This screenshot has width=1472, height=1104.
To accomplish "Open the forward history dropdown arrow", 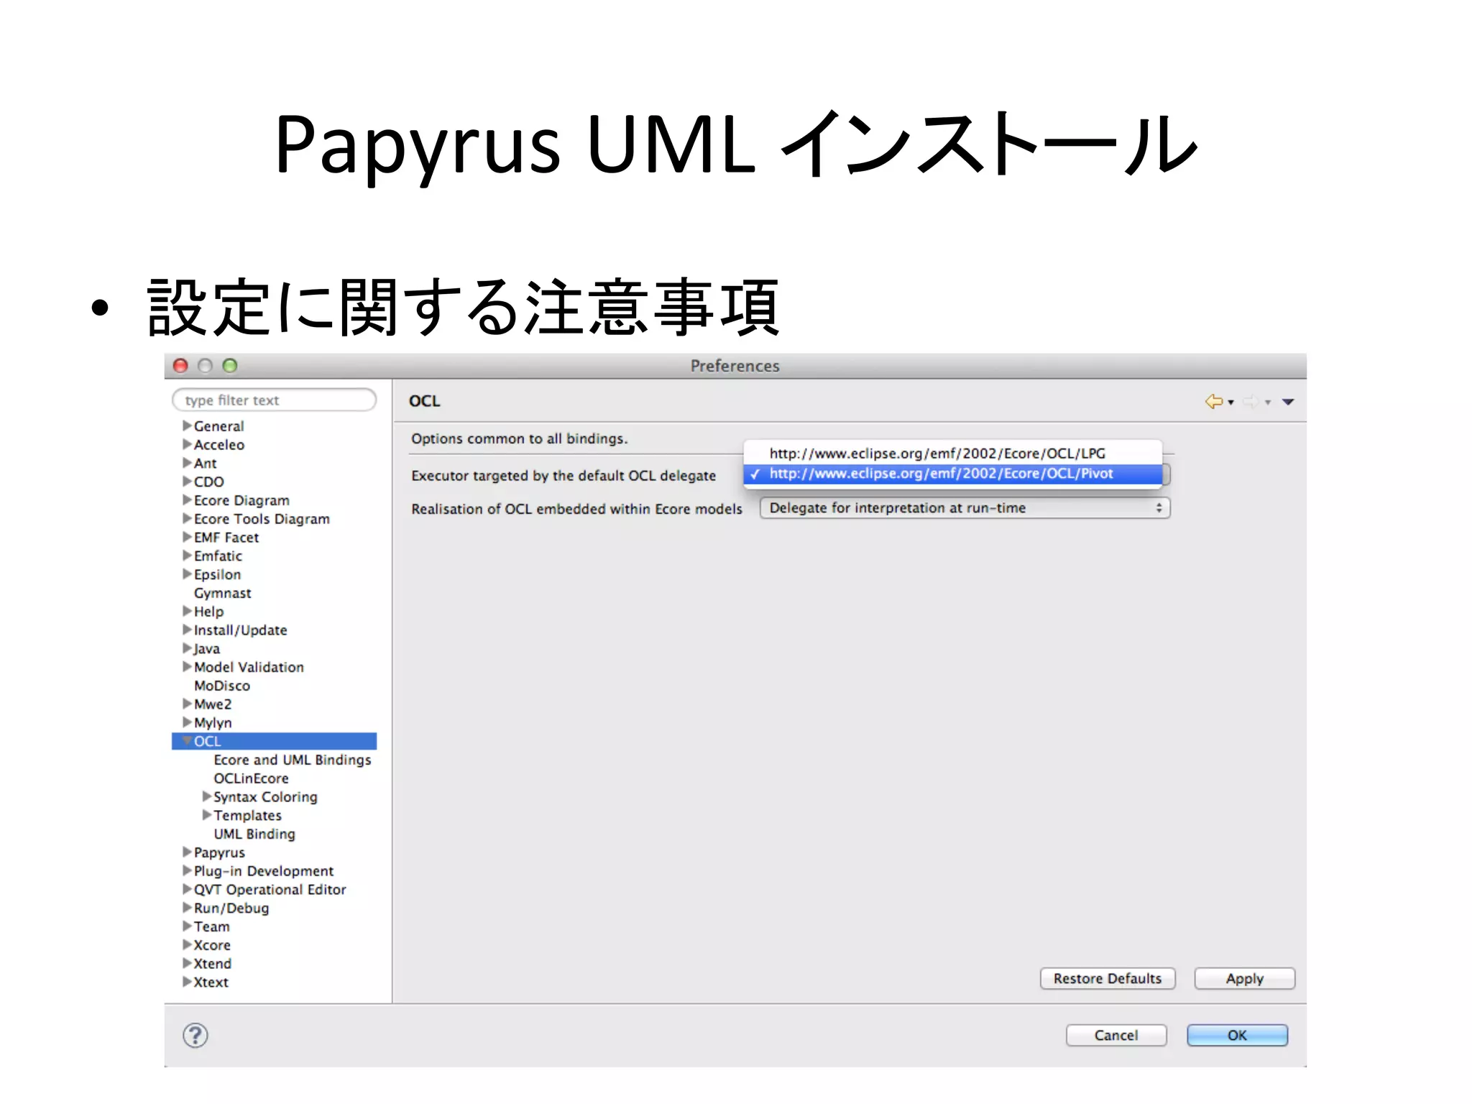I will coord(1269,402).
